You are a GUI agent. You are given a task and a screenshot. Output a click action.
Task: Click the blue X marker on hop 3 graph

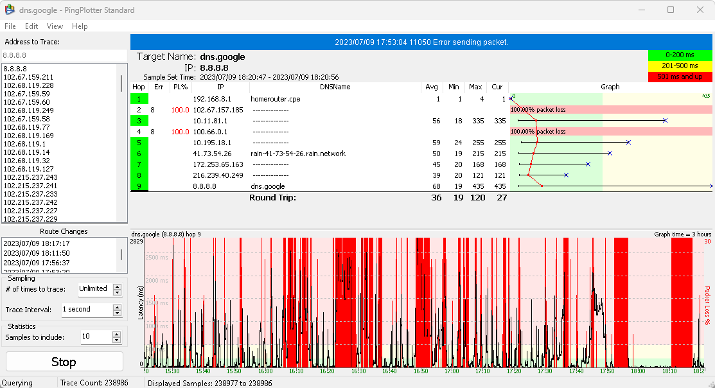665,121
